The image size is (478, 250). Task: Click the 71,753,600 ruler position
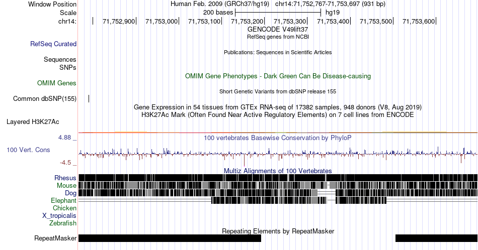(419, 21)
